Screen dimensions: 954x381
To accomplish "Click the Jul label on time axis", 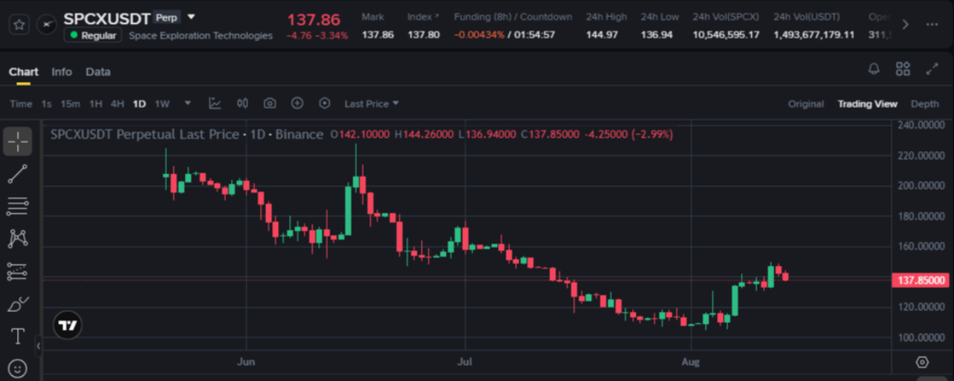I will click(465, 362).
